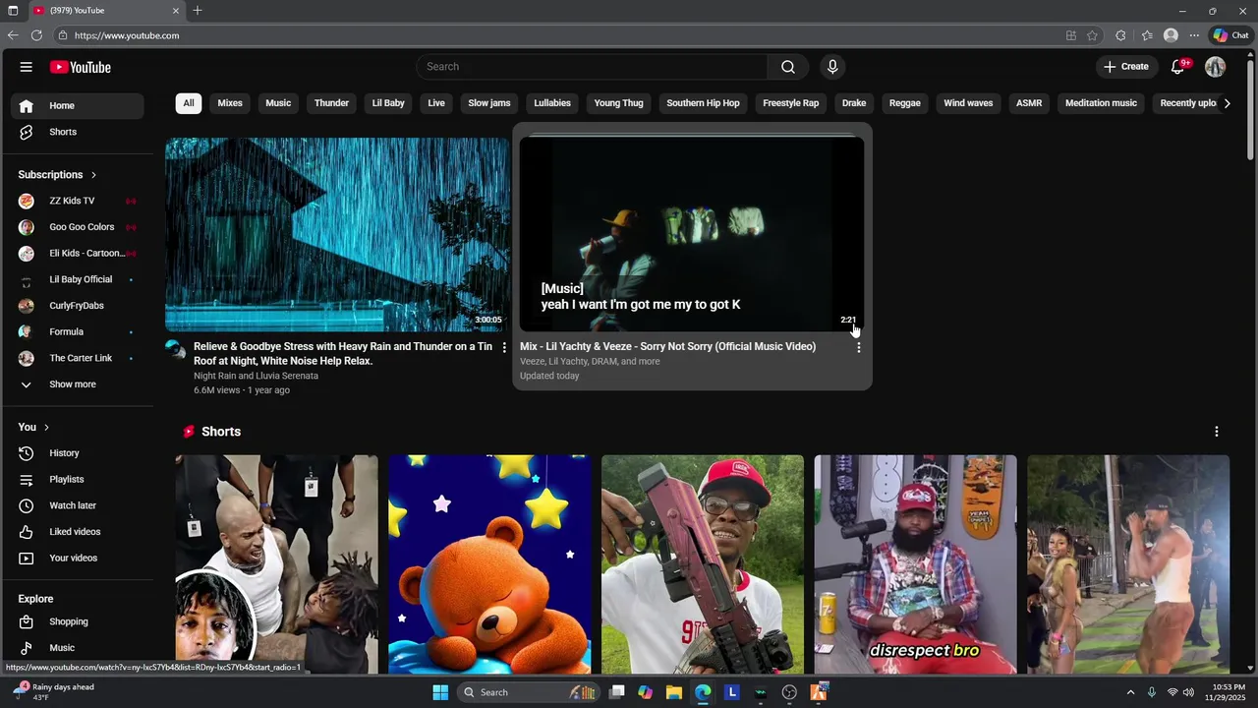Open the taskbar weather widget
This screenshot has width=1258, height=708.
[56, 692]
